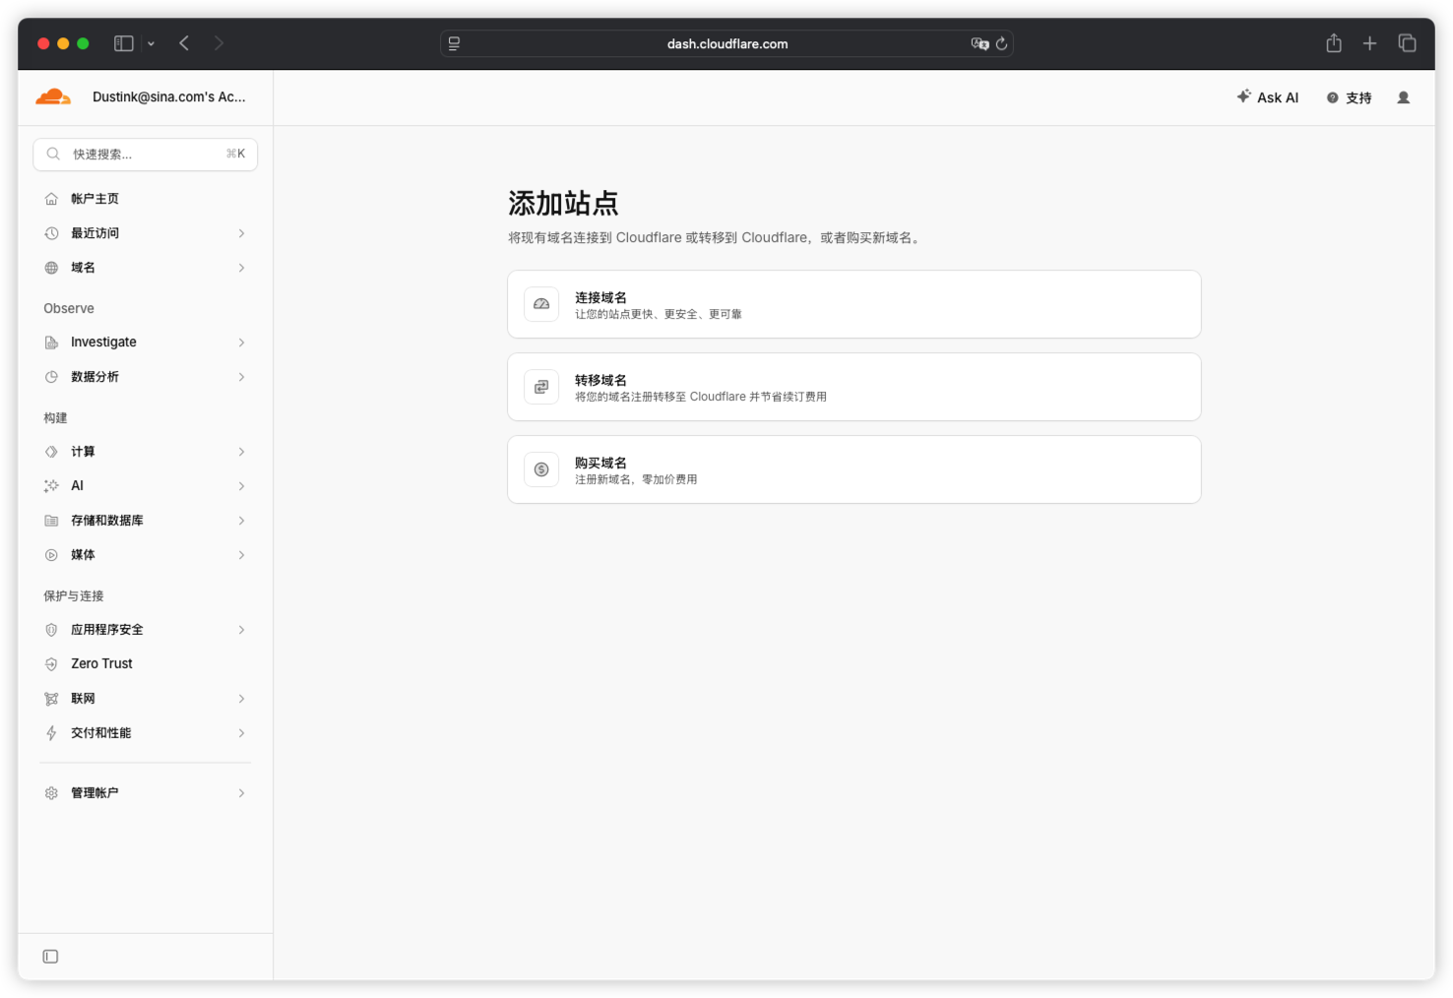Go back using Safari's back arrow
This screenshot has height=998, width=1453.
tap(184, 43)
